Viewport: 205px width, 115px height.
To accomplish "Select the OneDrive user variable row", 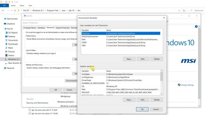I will [121, 33].
